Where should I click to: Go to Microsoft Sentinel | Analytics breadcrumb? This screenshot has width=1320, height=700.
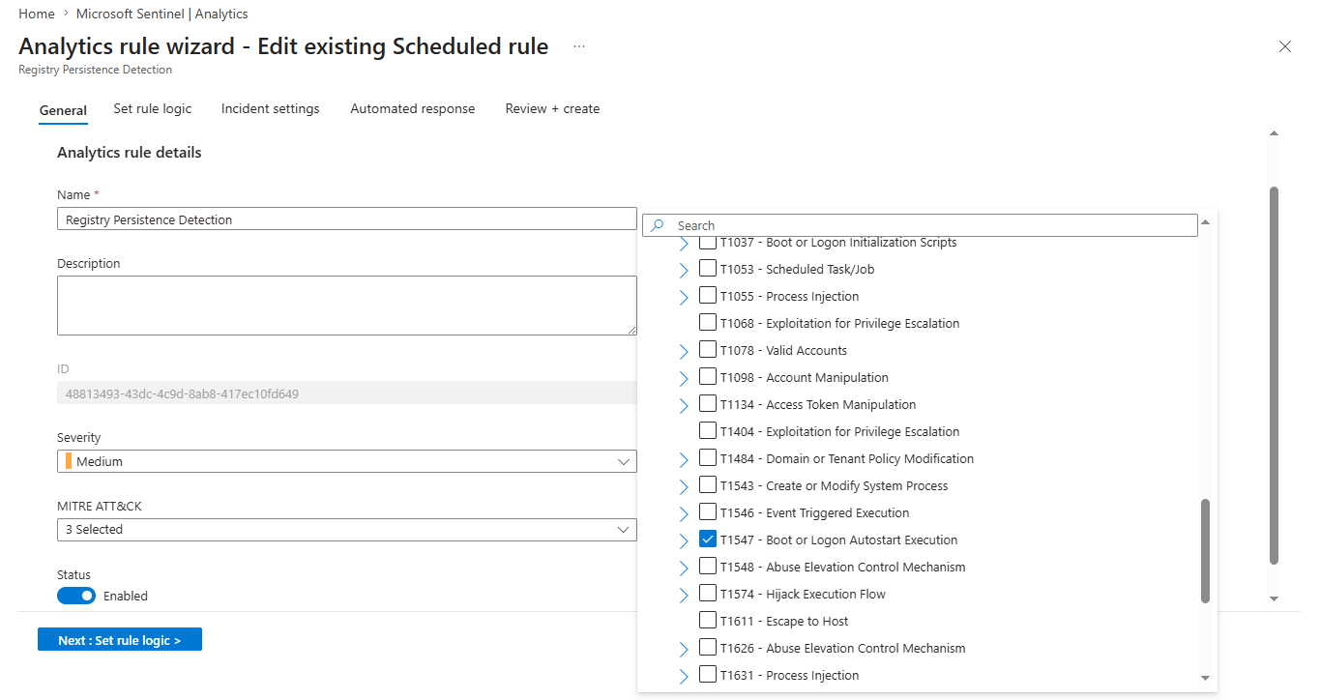tap(162, 14)
